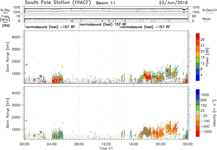Click the 'N.Search' legend label
This screenshot has width=217, height=150.
[x=209, y=10]
